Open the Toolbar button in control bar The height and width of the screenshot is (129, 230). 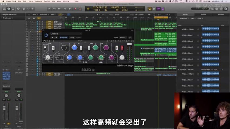13,9
